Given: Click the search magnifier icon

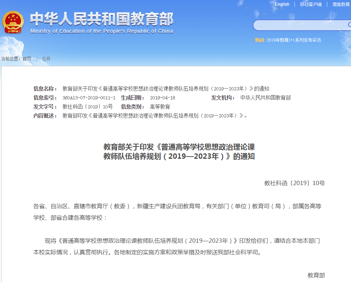Looking at the screenshot, I should [348, 25].
